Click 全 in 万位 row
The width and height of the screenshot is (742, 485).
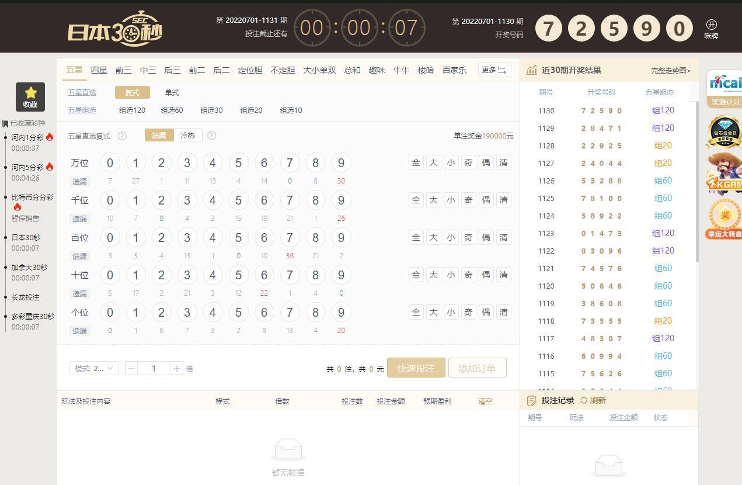(416, 162)
